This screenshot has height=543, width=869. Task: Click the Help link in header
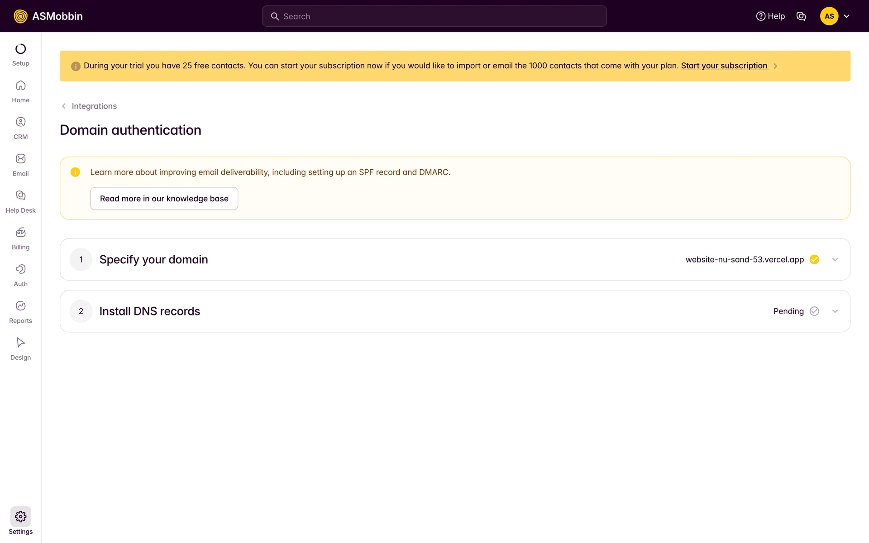[x=770, y=16]
